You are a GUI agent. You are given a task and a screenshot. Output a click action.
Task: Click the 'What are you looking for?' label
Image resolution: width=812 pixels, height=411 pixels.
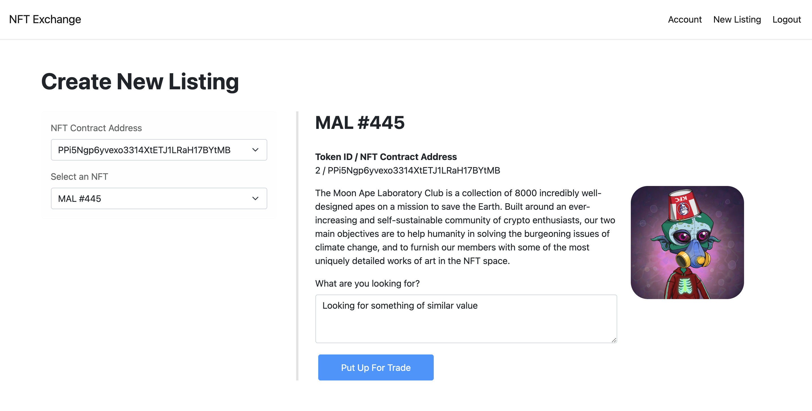tap(367, 283)
